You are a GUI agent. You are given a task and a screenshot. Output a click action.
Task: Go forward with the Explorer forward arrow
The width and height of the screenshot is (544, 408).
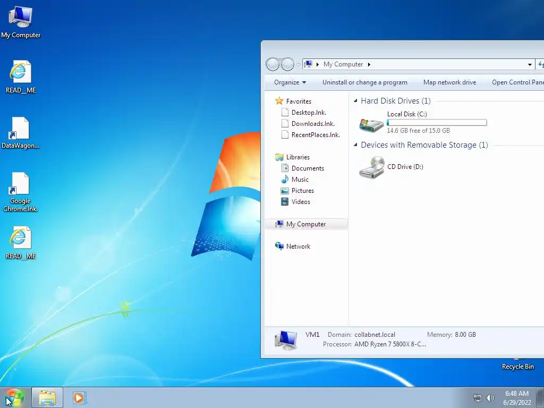pyautogui.click(x=287, y=64)
